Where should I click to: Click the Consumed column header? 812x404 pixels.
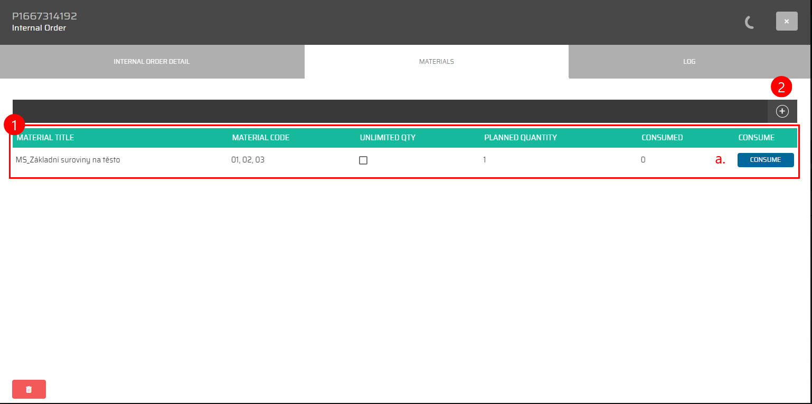tap(662, 138)
